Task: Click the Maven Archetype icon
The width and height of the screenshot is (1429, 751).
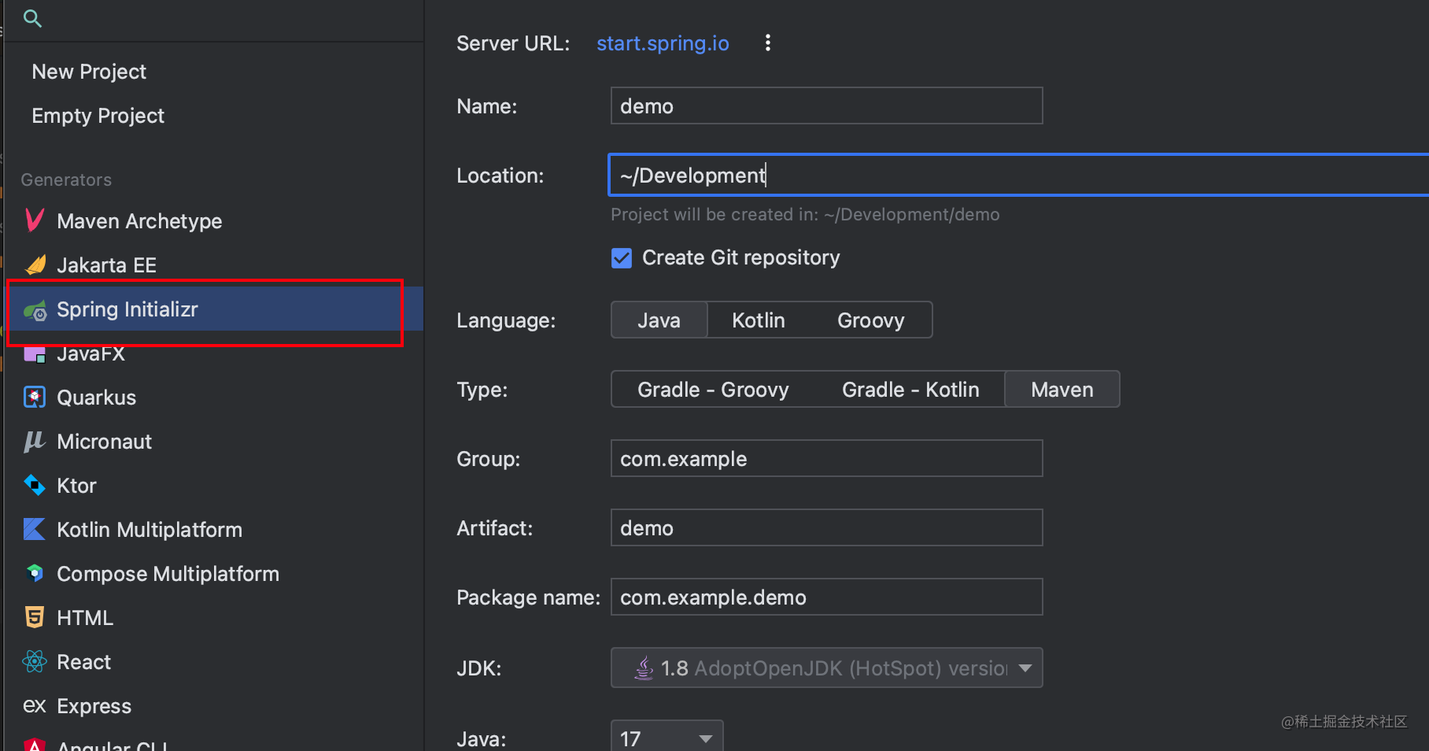Action: (35, 220)
